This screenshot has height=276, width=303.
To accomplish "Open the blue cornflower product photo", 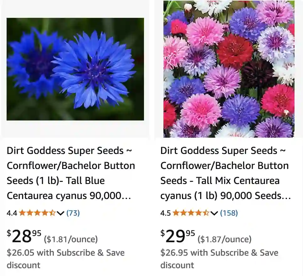I will point(75,69).
